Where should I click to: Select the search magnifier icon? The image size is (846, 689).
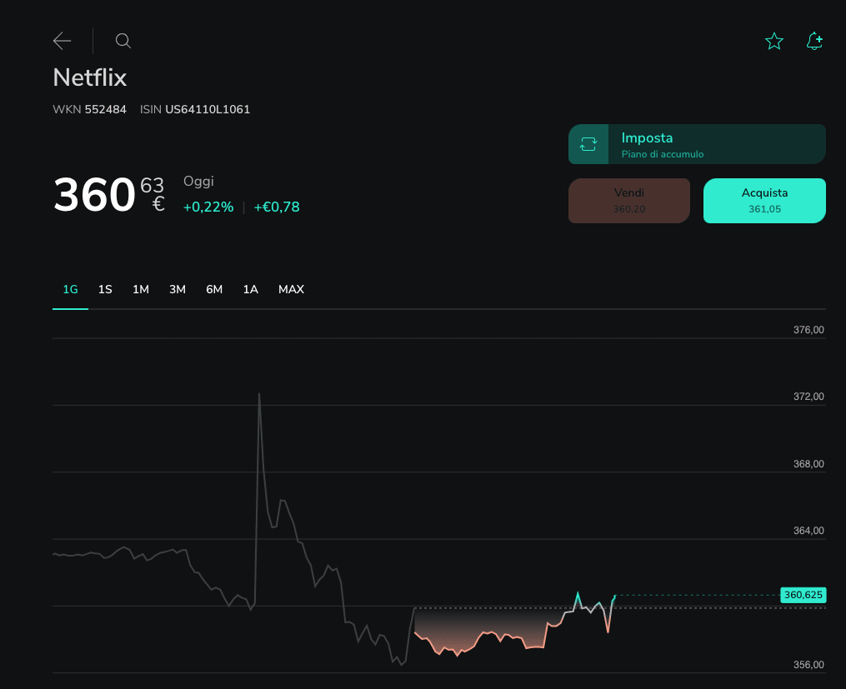pyautogui.click(x=123, y=41)
